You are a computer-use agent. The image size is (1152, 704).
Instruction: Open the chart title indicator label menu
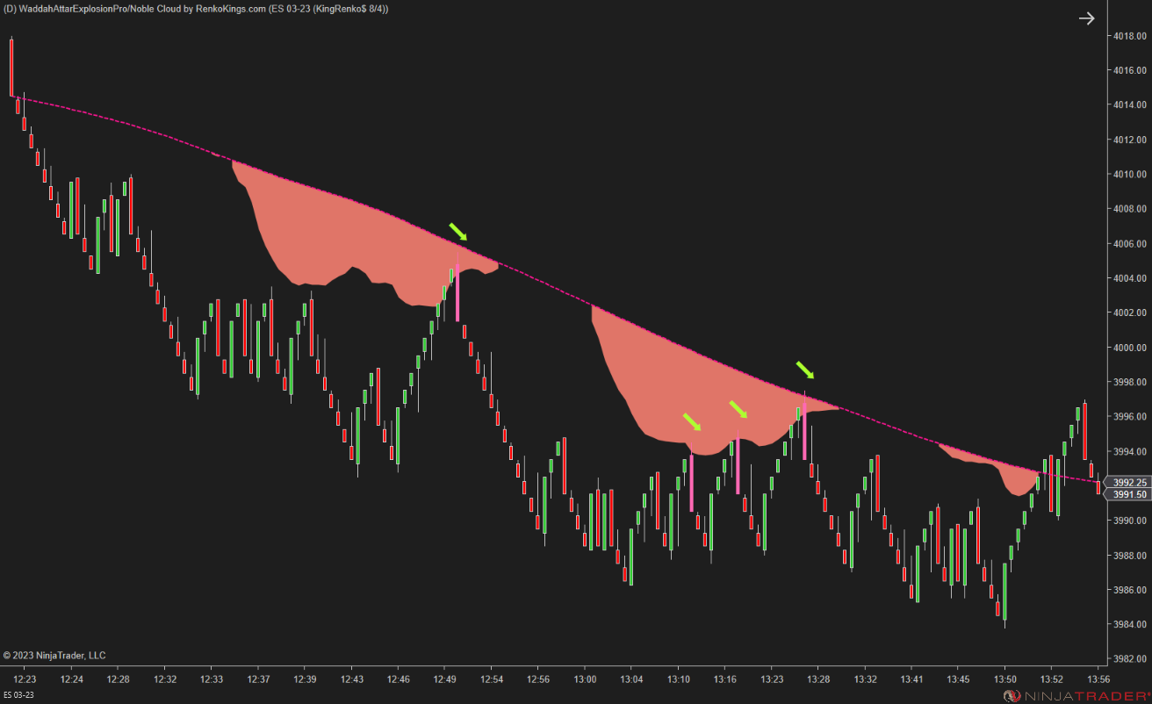[x=193, y=8]
